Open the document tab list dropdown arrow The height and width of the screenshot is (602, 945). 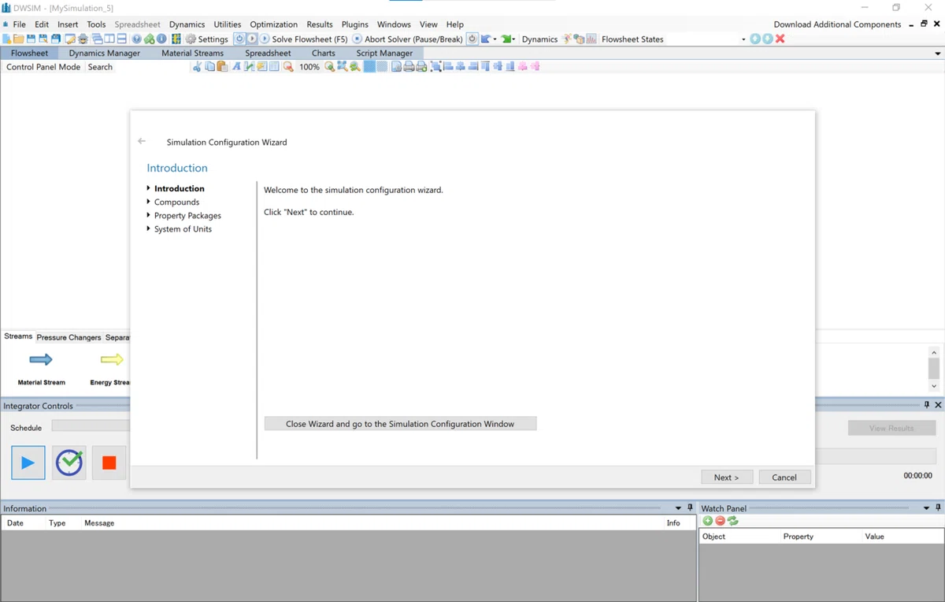point(937,54)
